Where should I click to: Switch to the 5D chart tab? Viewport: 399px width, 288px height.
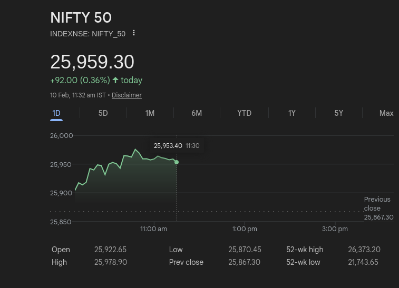[103, 113]
